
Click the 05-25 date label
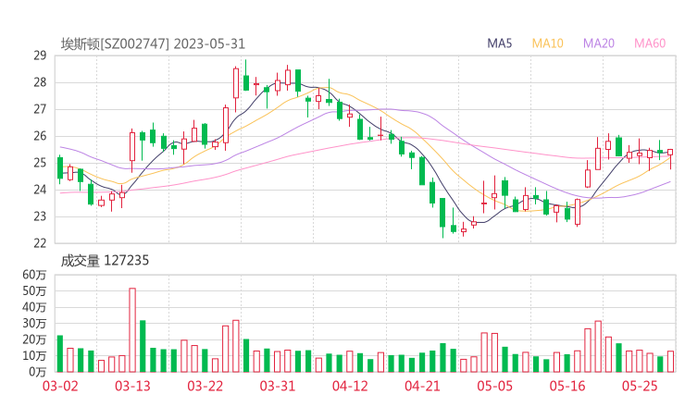pos(640,386)
